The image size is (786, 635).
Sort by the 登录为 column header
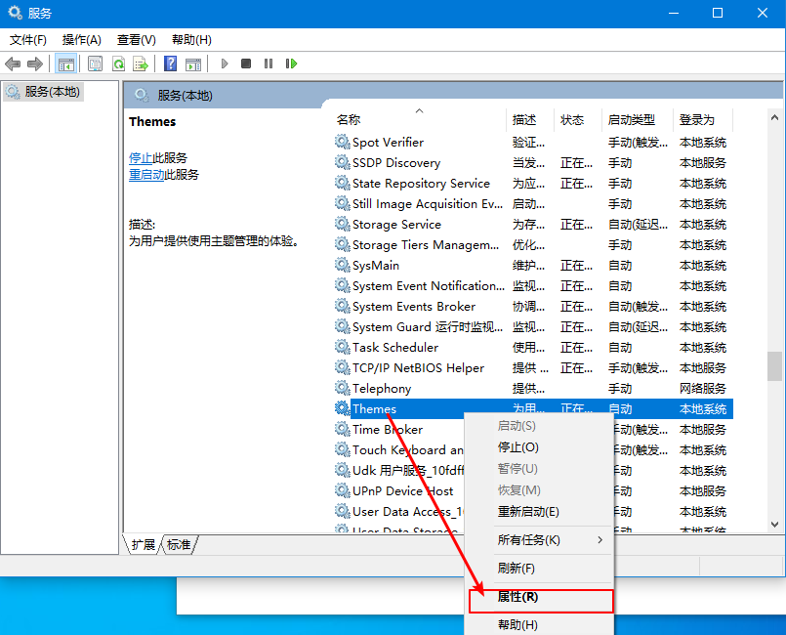pyautogui.click(x=703, y=119)
